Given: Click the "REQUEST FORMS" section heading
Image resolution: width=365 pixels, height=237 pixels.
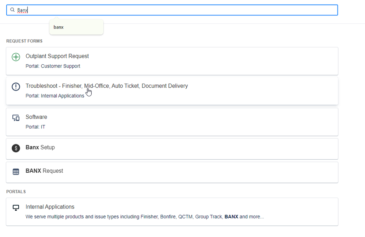Looking at the screenshot, I should click(24, 41).
